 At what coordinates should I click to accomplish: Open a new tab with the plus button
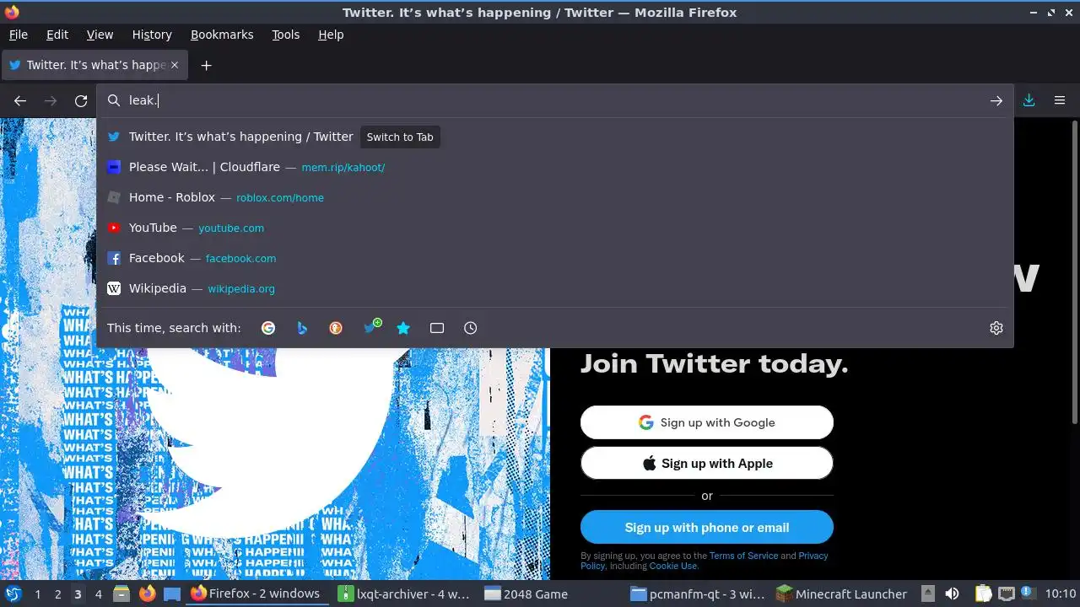(x=206, y=65)
